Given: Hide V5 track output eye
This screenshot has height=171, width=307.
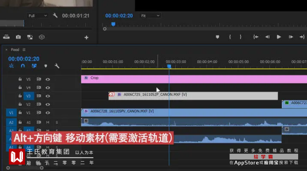Looking at the screenshot, I should (x=48, y=80).
